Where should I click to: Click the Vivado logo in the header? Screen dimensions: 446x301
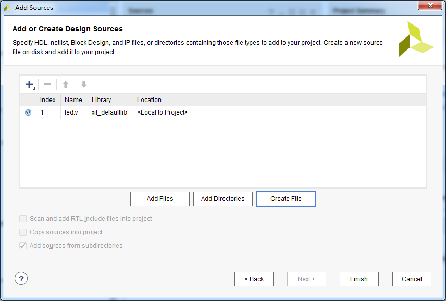[416, 39]
